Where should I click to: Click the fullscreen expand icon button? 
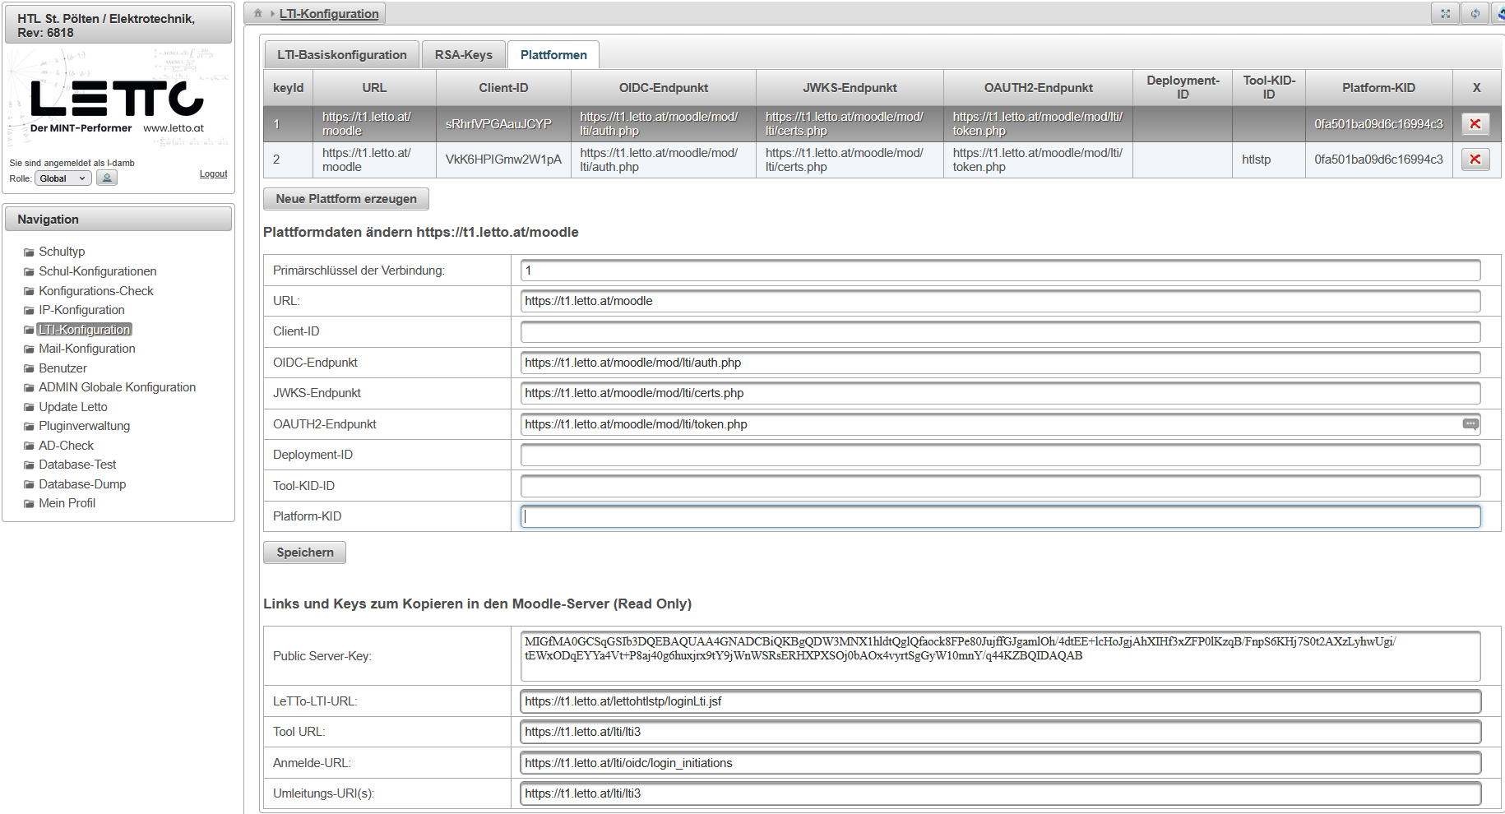(1445, 13)
